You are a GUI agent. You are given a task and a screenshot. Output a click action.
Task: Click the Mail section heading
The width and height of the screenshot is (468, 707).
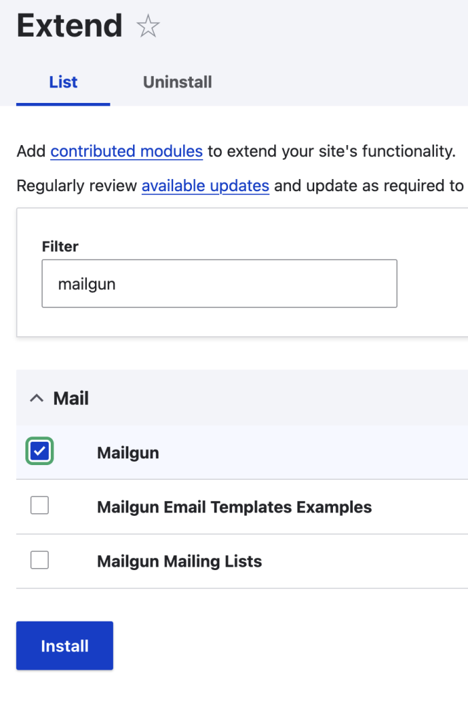(72, 398)
